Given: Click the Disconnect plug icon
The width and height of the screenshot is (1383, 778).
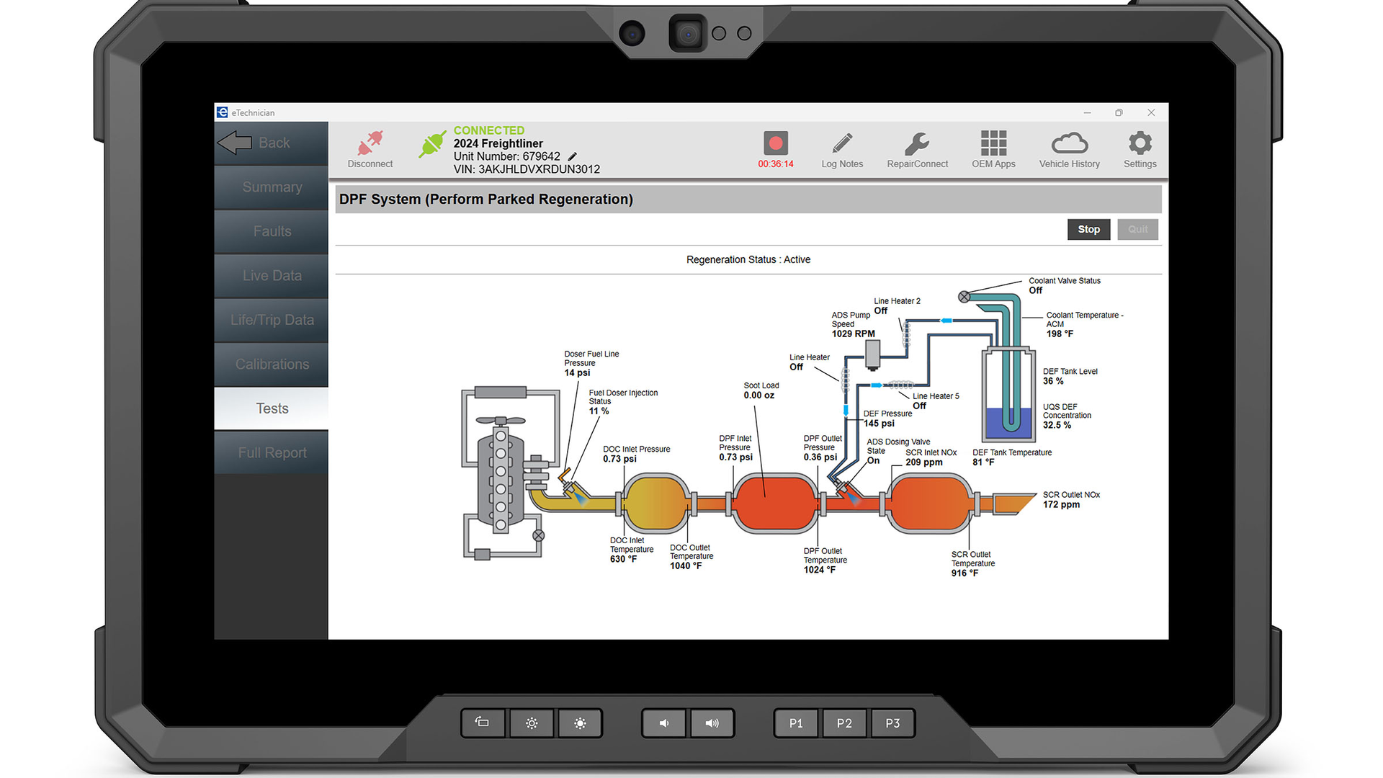Looking at the screenshot, I should pos(370,144).
